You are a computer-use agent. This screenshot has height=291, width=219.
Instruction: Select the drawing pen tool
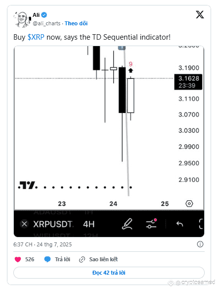[x=127, y=224]
